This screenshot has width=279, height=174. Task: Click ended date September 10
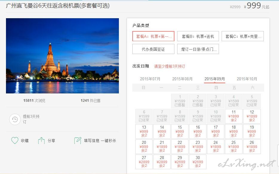(216, 116)
